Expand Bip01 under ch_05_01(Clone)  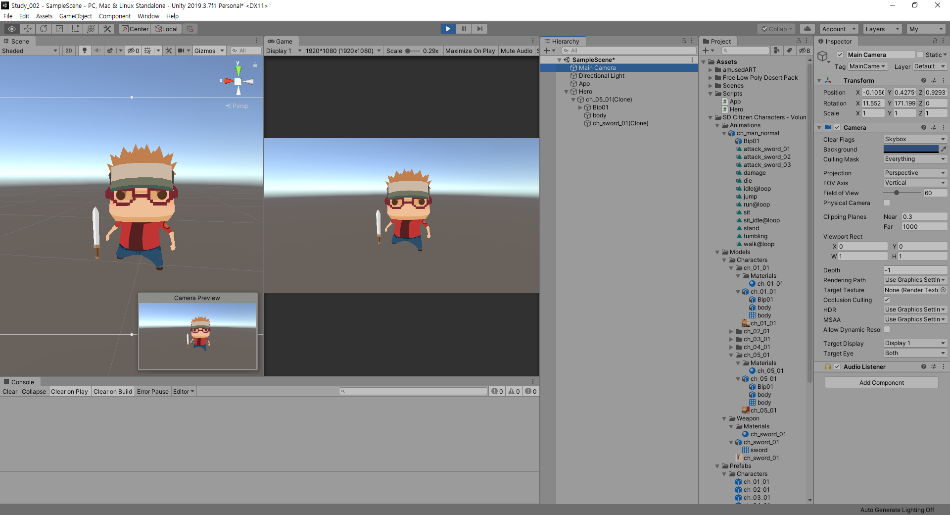pyautogui.click(x=580, y=107)
